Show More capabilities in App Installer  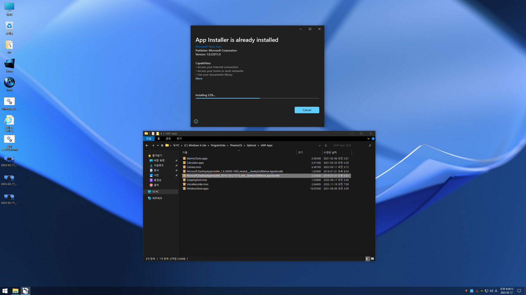(199, 78)
